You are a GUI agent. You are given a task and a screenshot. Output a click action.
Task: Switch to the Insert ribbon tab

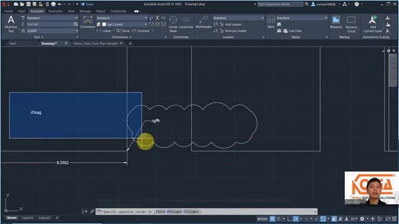pos(22,11)
